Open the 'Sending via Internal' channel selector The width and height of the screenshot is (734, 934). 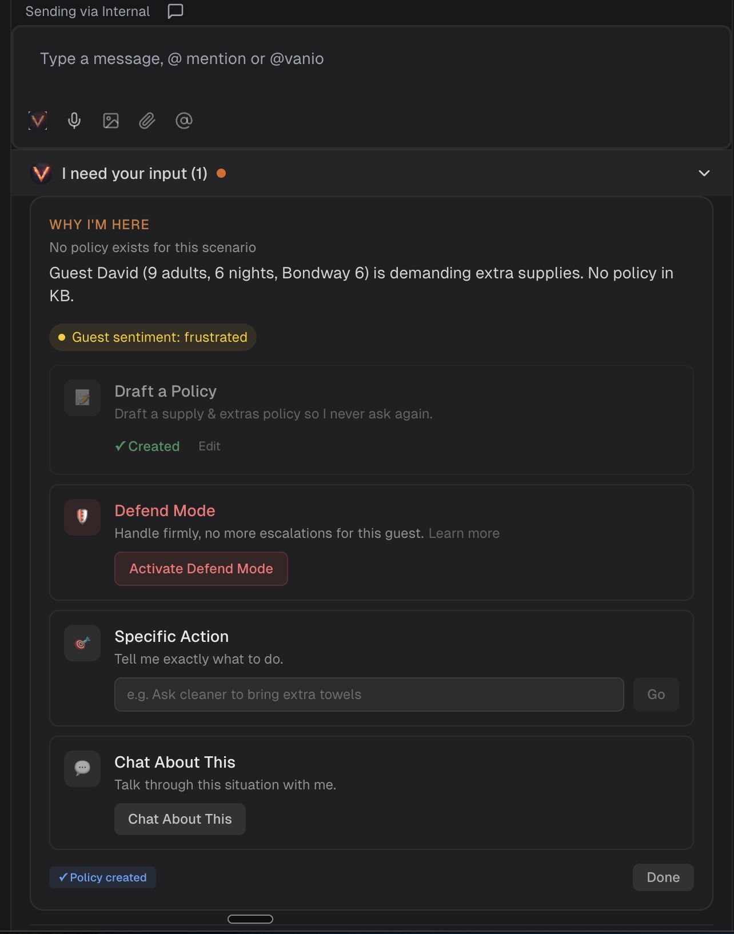click(87, 11)
